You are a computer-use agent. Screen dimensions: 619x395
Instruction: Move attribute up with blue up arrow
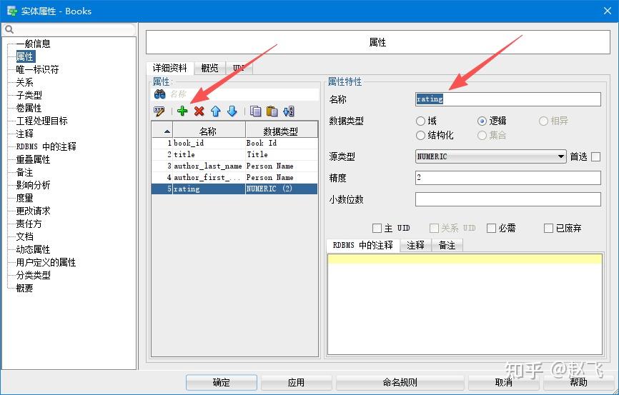pyautogui.click(x=216, y=111)
